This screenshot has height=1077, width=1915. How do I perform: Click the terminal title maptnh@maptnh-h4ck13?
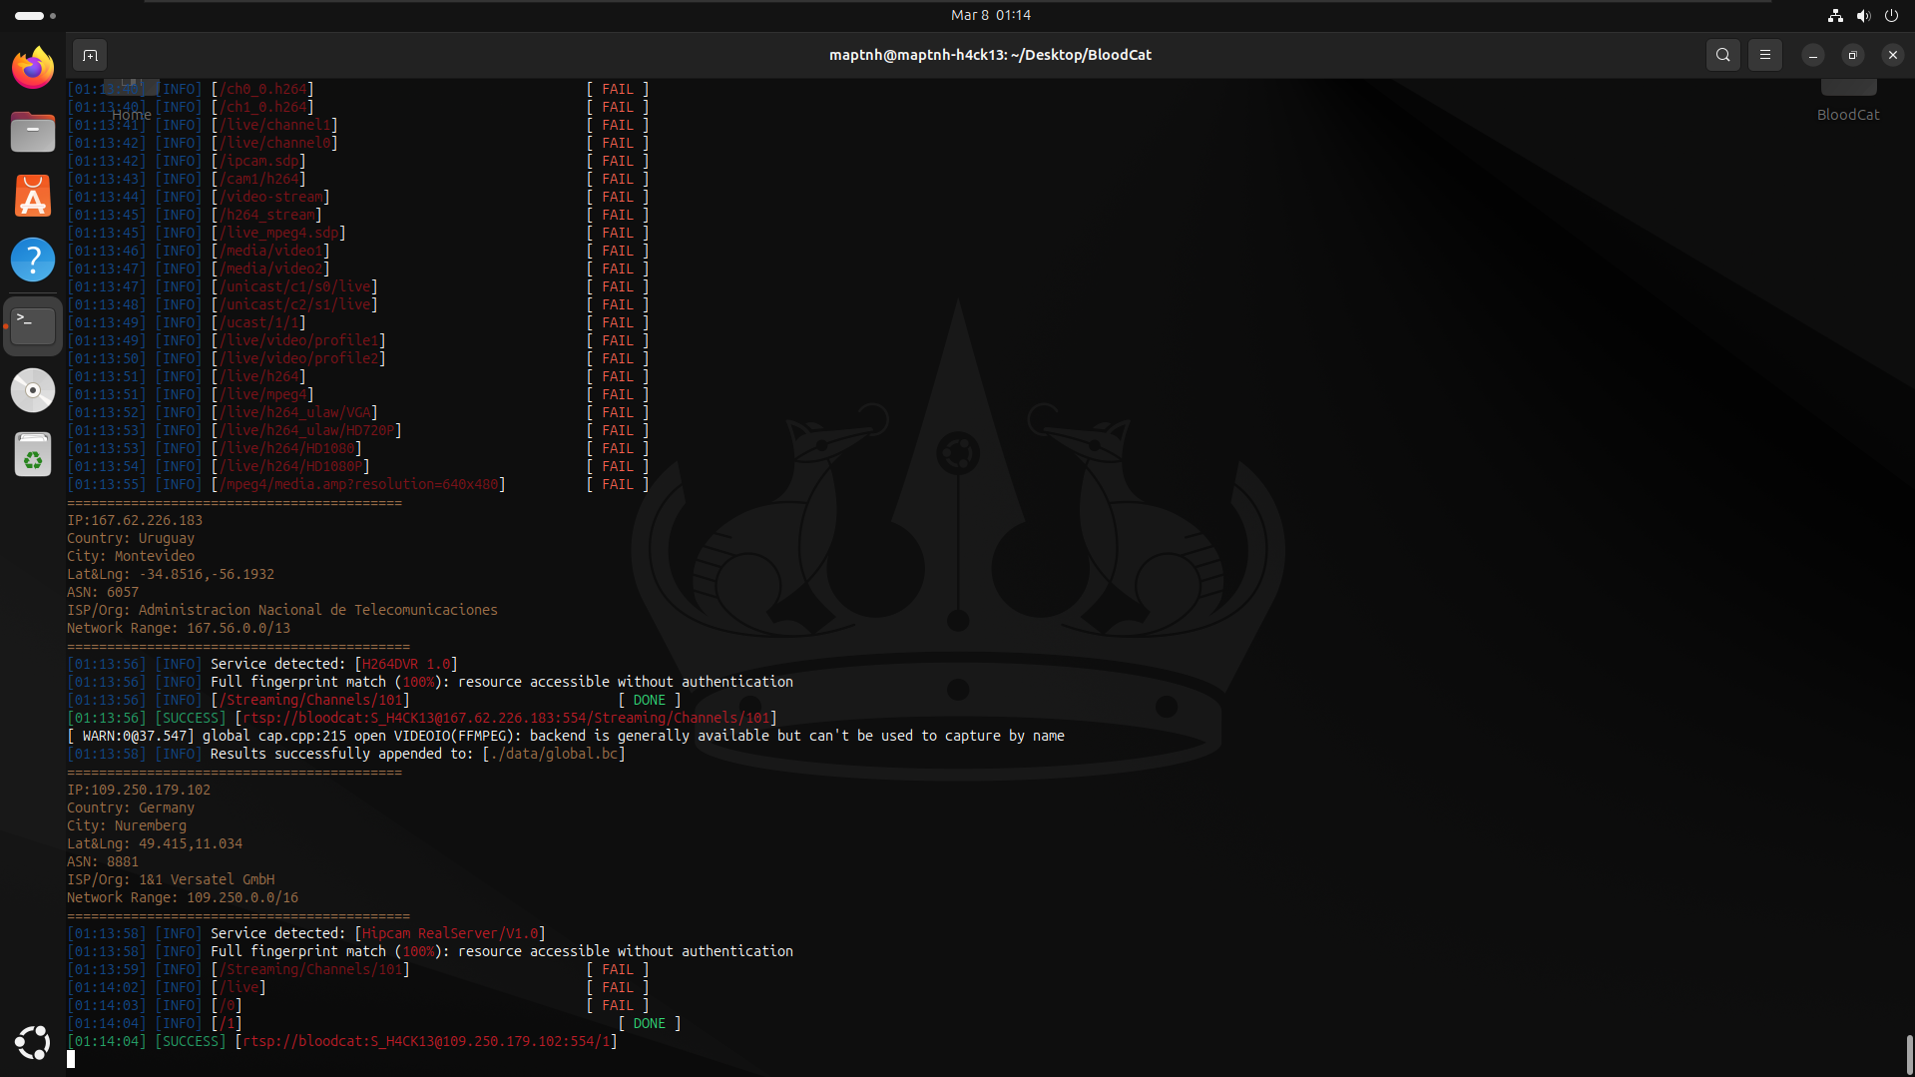click(990, 55)
